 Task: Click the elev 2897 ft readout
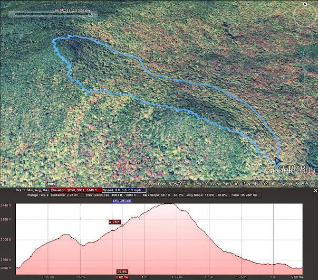click(264, 184)
